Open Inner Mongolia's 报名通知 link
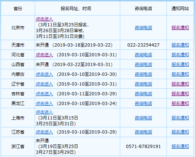Screen dimensions: 195x157 coord(180,74)
